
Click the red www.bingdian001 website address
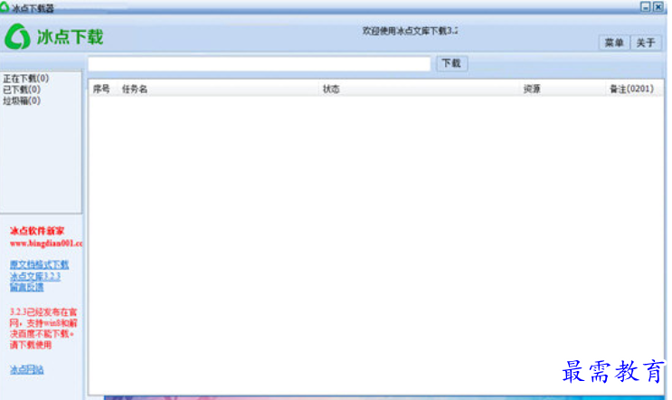46,243
